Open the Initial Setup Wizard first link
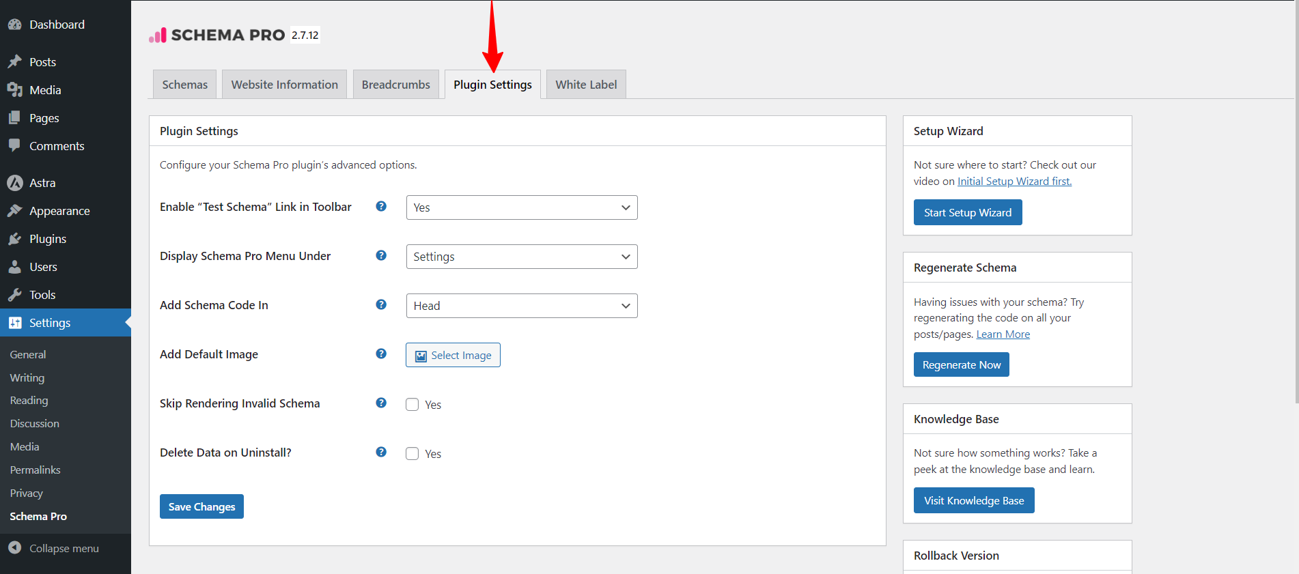Image resolution: width=1299 pixels, height=574 pixels. pos(1014,182)
